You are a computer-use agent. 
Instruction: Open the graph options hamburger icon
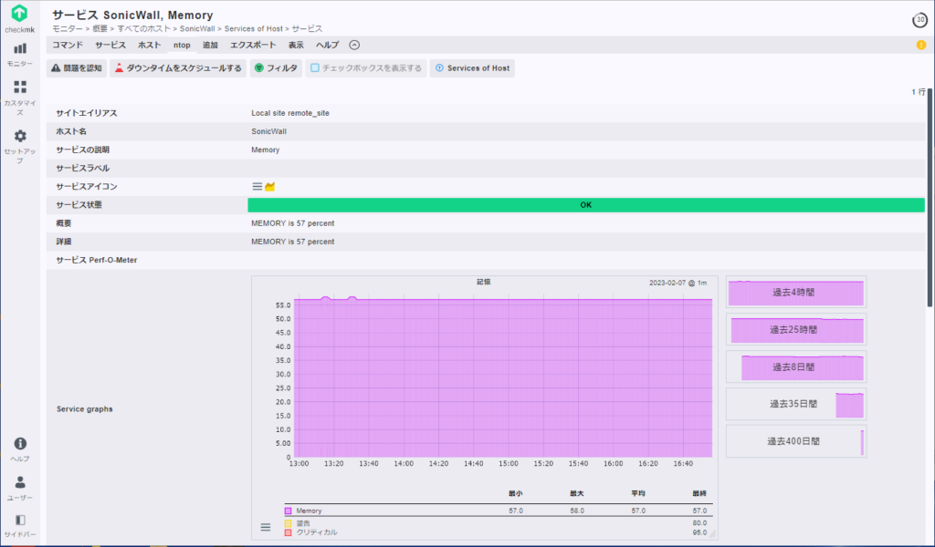coord(266,527)
